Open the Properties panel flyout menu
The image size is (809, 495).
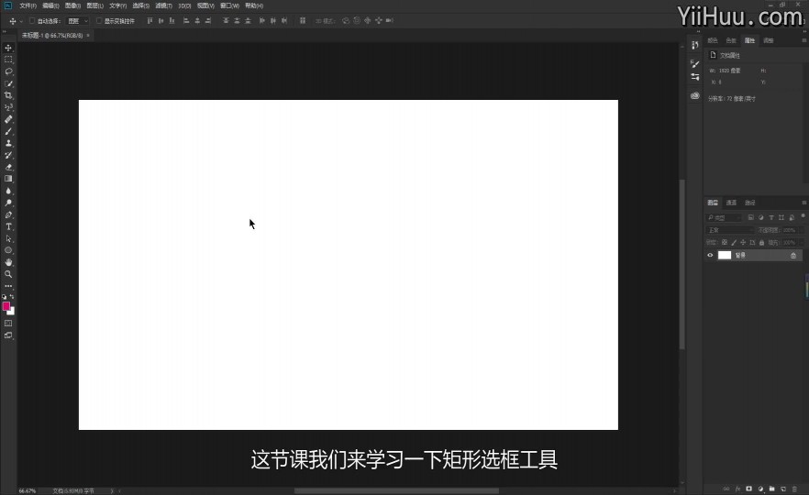pyautogui.click(x=803, y=40)
